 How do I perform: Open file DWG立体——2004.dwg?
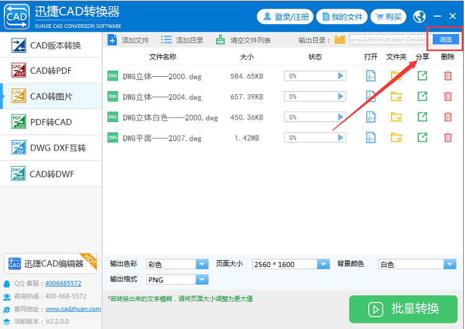point(371,96)
